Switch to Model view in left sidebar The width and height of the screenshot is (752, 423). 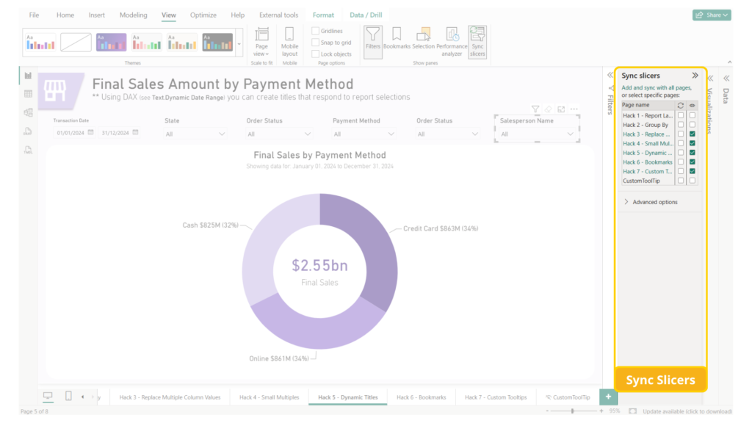point(29,112)
